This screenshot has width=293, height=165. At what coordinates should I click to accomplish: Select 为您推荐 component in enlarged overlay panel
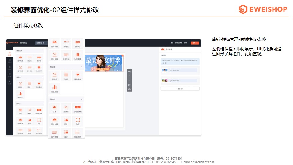78,56
